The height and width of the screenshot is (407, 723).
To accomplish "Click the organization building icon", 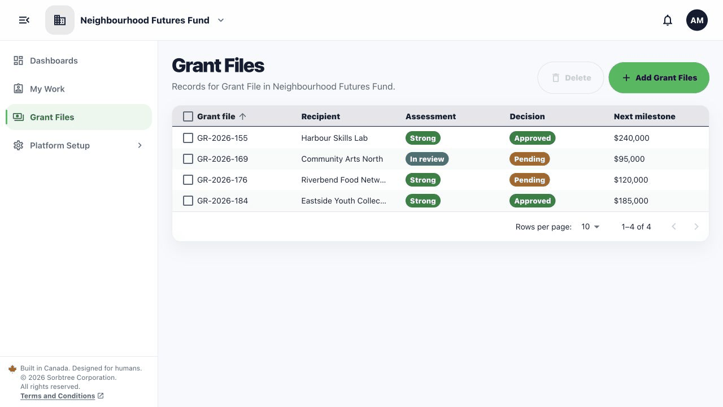I will (60, 20).
